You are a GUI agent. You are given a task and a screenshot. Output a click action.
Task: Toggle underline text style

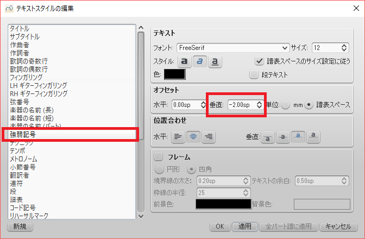click(x=215, y=61)
